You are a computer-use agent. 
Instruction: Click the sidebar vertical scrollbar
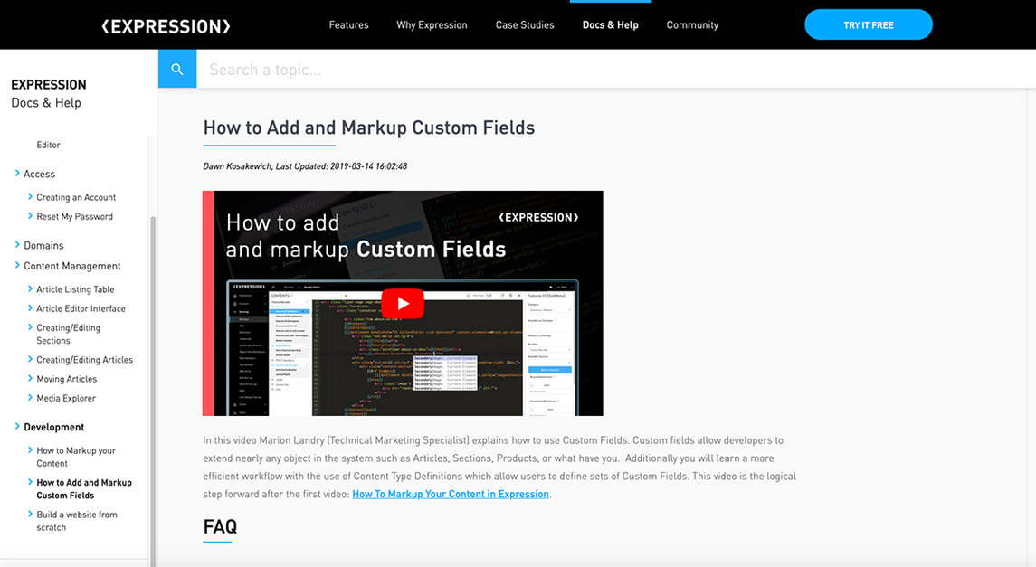pos(153,390)
